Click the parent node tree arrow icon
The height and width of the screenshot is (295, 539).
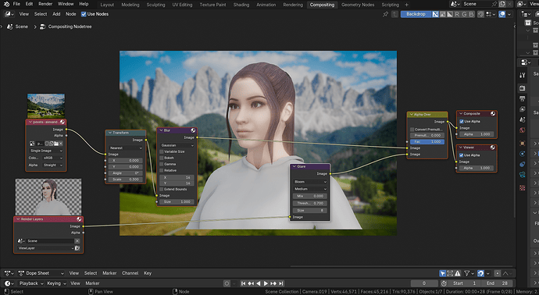[x=394, y=14]
